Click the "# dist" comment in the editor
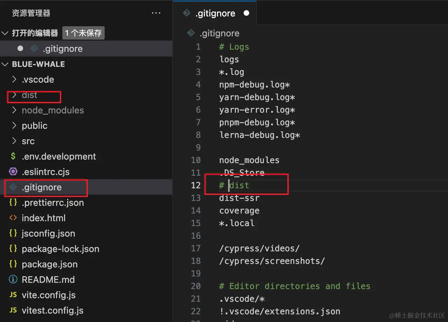 click(234, 185)
